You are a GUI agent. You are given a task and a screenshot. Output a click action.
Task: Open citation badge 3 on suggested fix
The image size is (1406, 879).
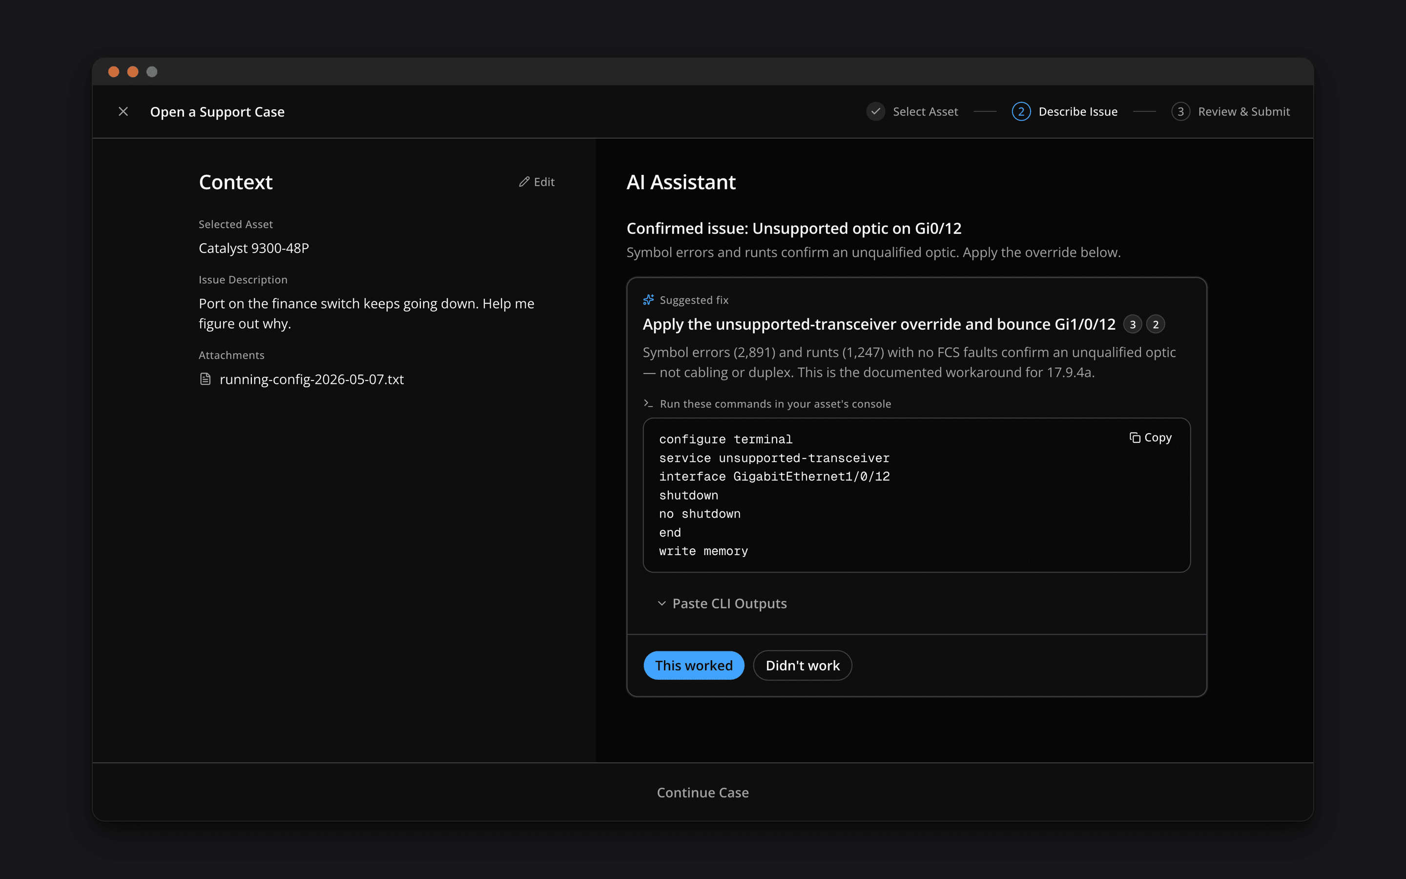pos(1132,324)
